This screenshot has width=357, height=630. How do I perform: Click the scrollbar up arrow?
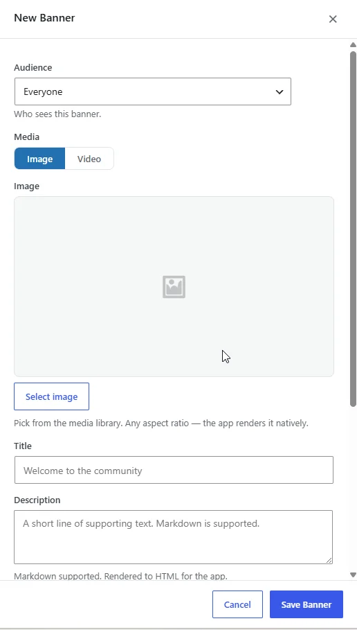point(353,44)
